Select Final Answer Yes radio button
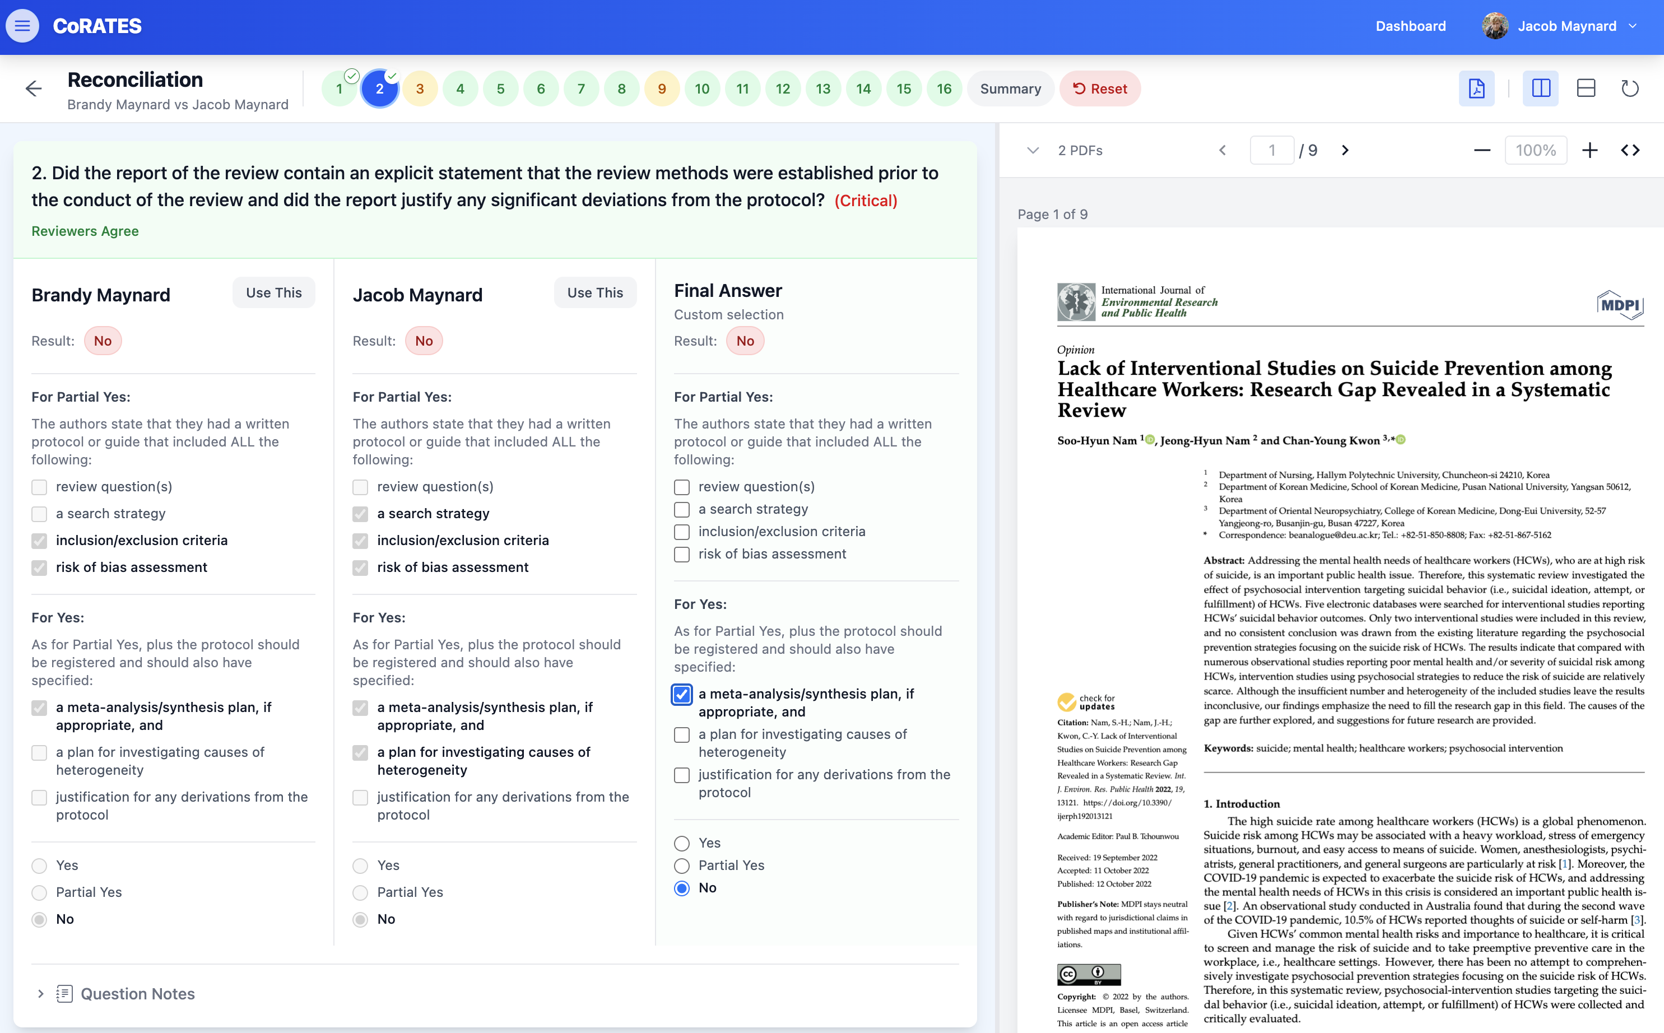1664x1033 pixels. (x=682, y=843)
